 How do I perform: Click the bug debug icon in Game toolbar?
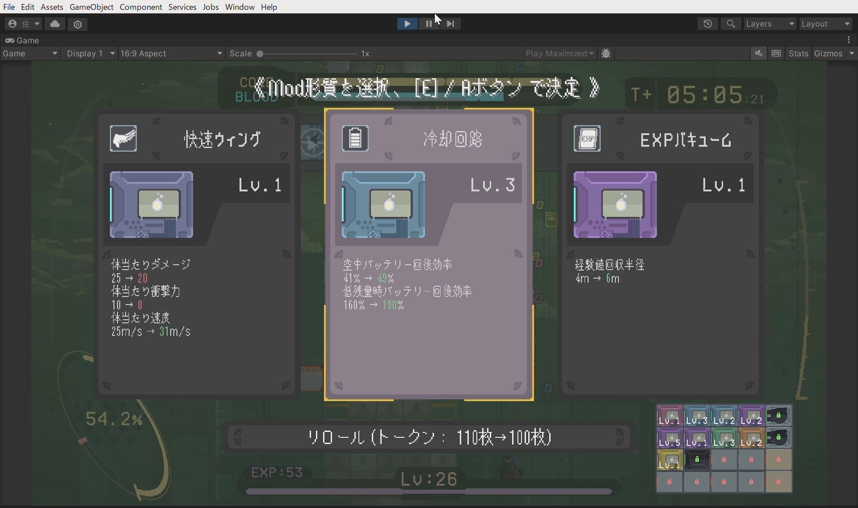tap(606, 53)
